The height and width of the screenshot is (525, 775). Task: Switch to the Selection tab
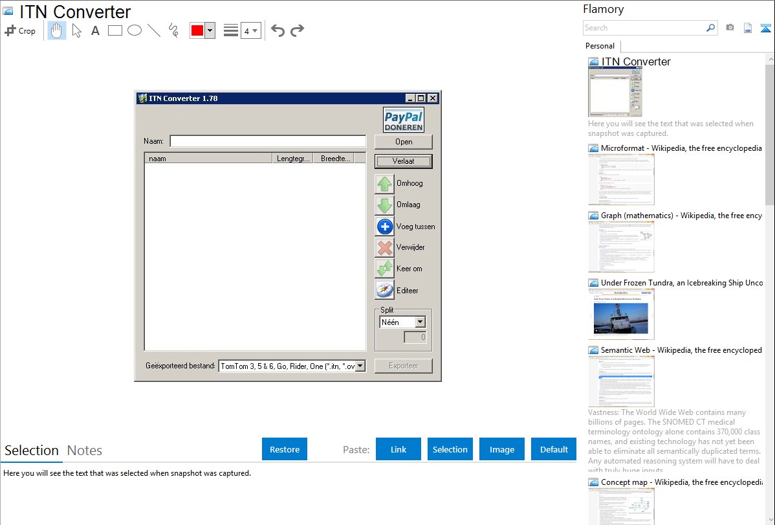pos(32,451)
